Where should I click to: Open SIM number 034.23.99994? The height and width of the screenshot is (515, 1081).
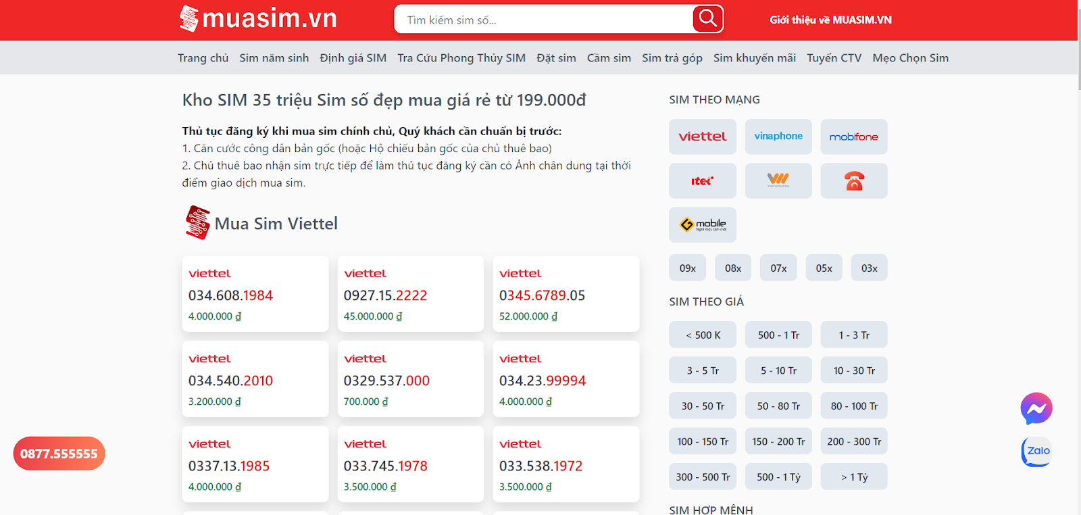click(543, 381)
